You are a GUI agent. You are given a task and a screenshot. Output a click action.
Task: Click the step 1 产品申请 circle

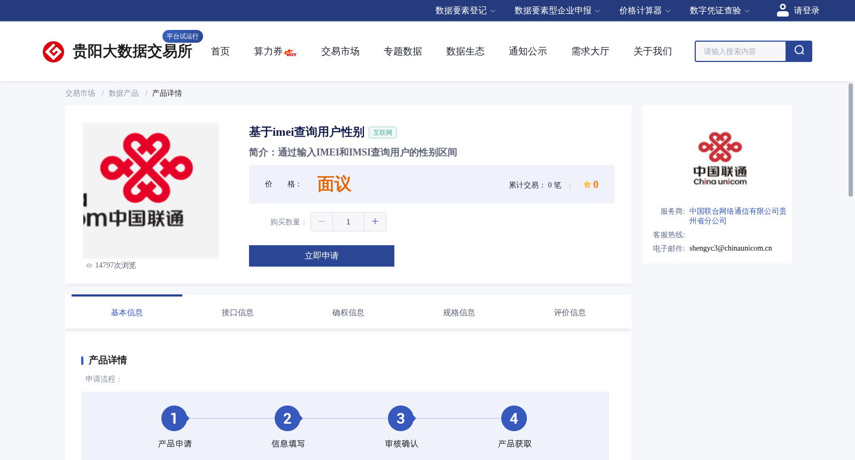pyautogui.click(x=174, y=418)
